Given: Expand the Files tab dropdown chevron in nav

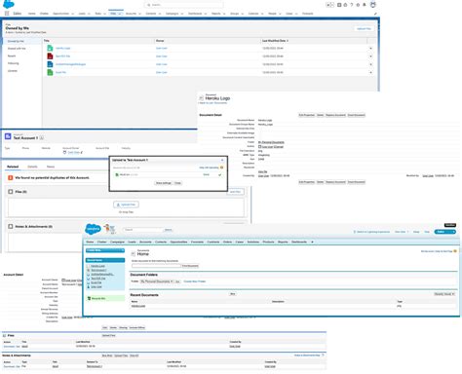Looking at the screenshot, I should tap(120, 14).
